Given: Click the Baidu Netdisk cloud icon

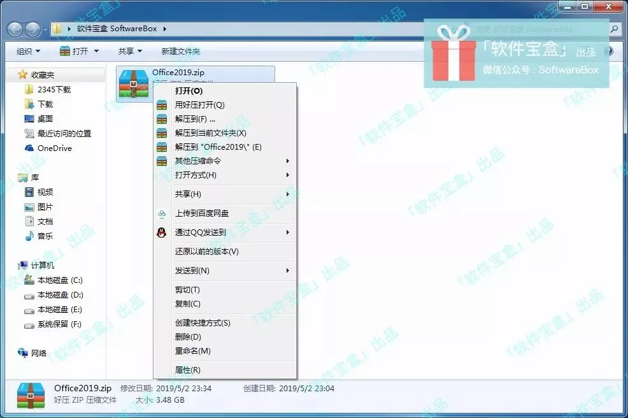Looking at the screenshot, I should 162,213.
